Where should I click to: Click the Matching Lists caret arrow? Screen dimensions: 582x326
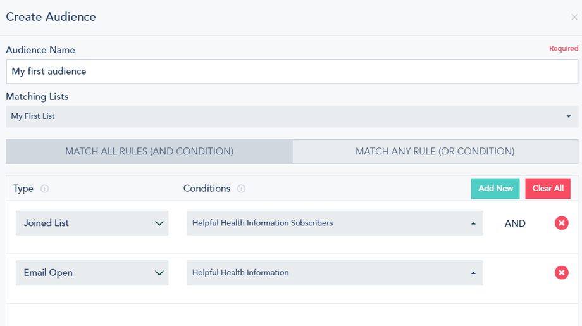click(568, 116)
